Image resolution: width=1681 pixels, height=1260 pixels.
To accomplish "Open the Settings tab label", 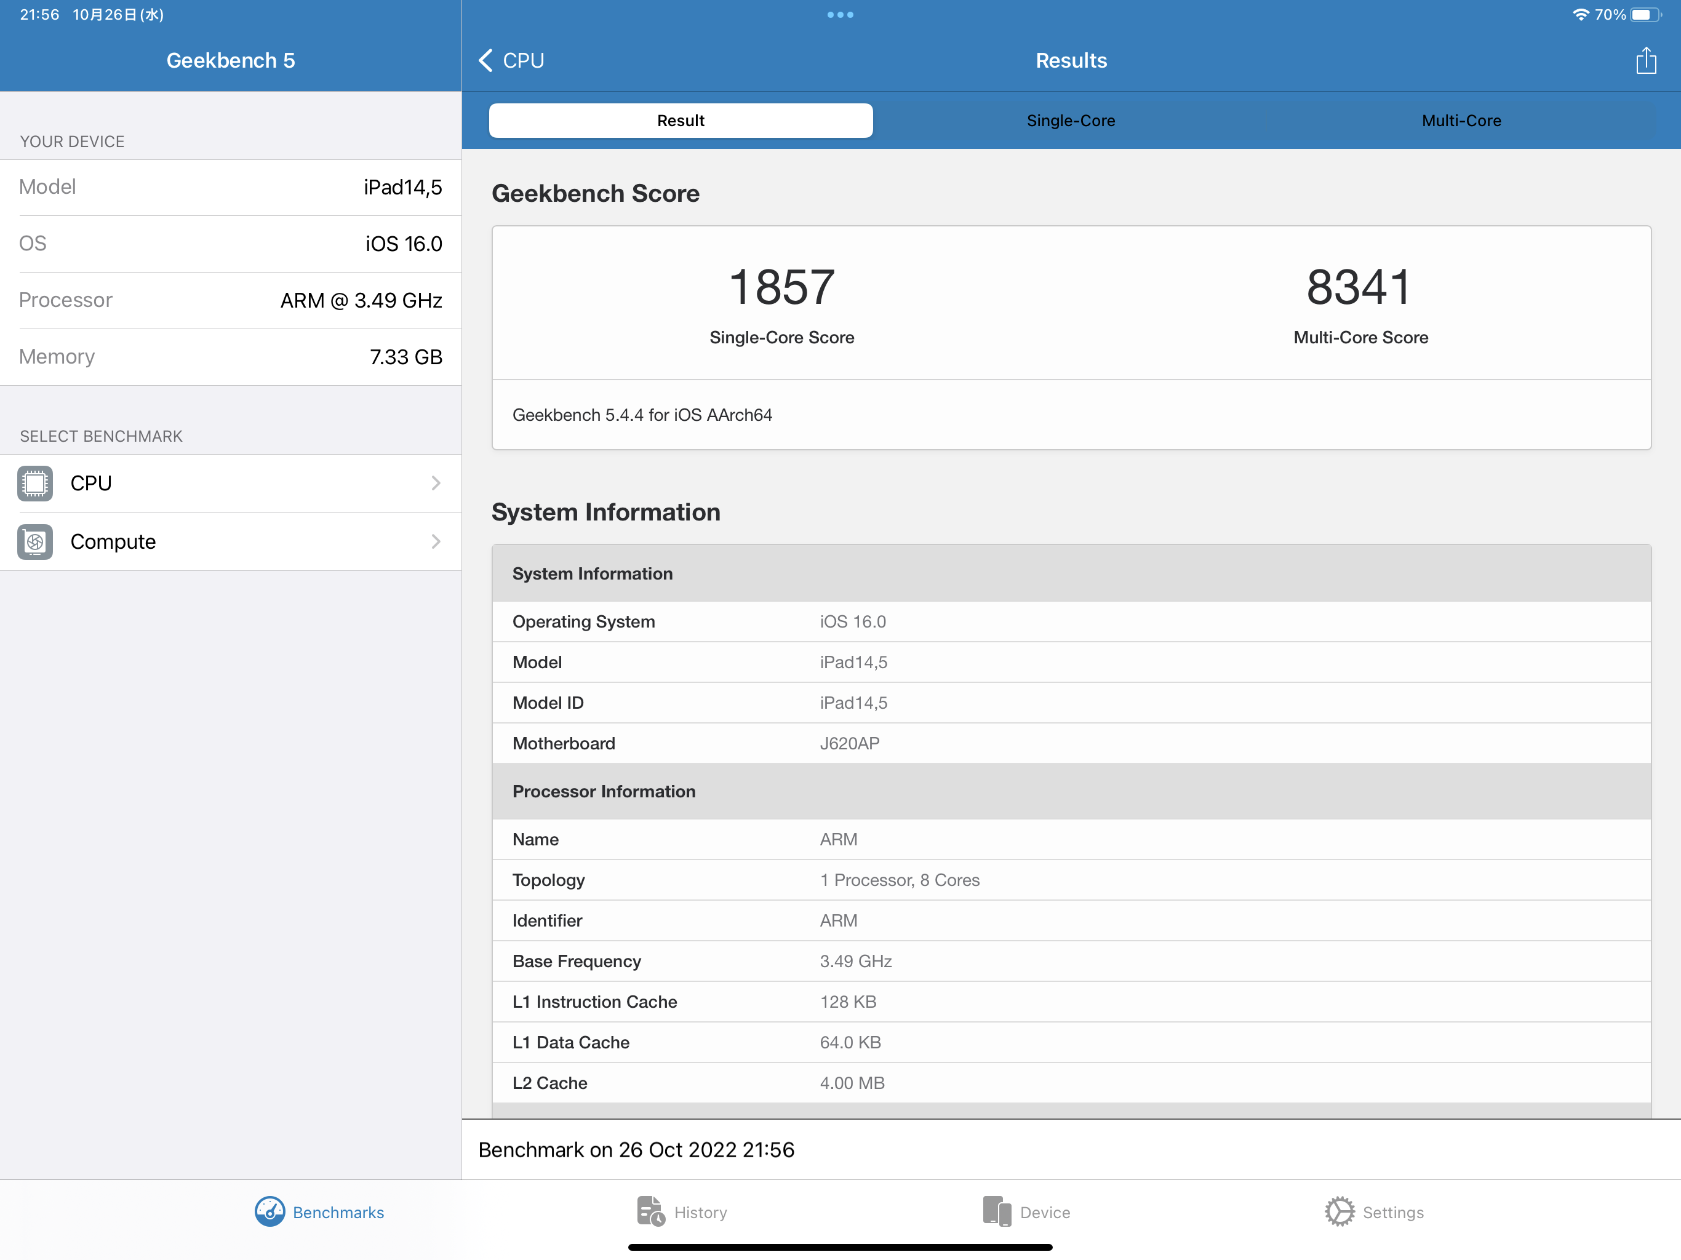I will 1394,1212.
